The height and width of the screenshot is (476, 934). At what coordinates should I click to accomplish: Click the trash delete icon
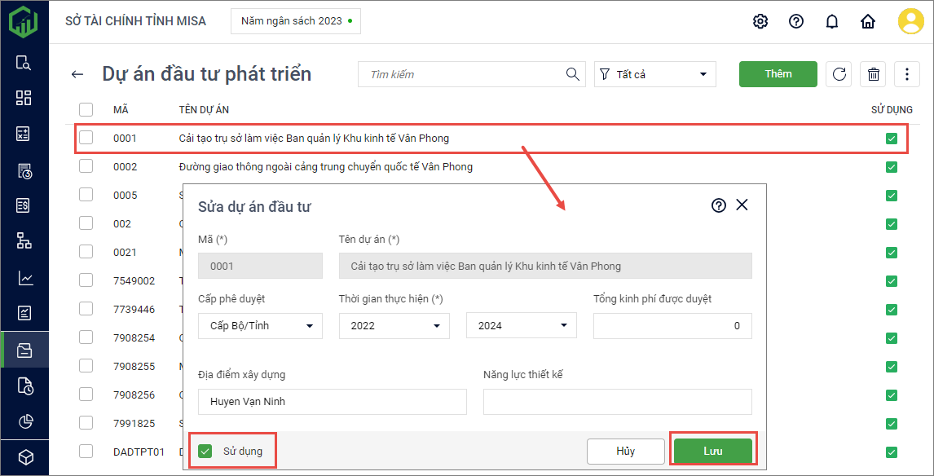pos(874,74)
